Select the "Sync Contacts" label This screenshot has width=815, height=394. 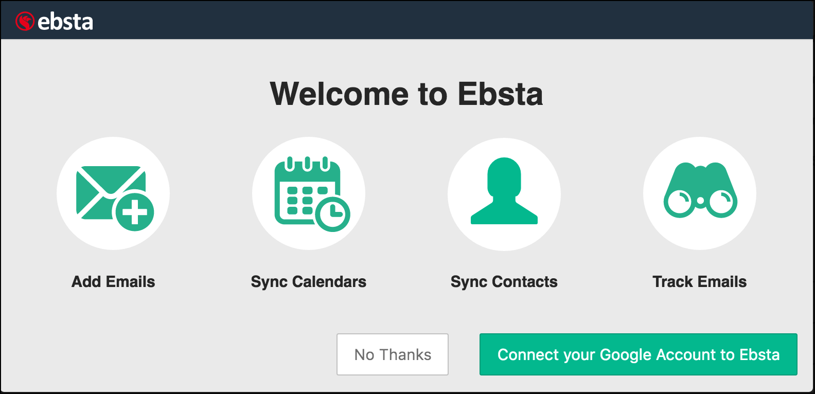(504, 282)
